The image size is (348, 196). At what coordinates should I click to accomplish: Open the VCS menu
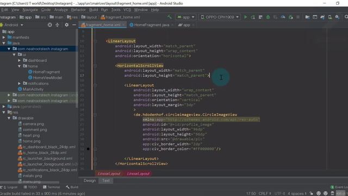pos(127,10)
